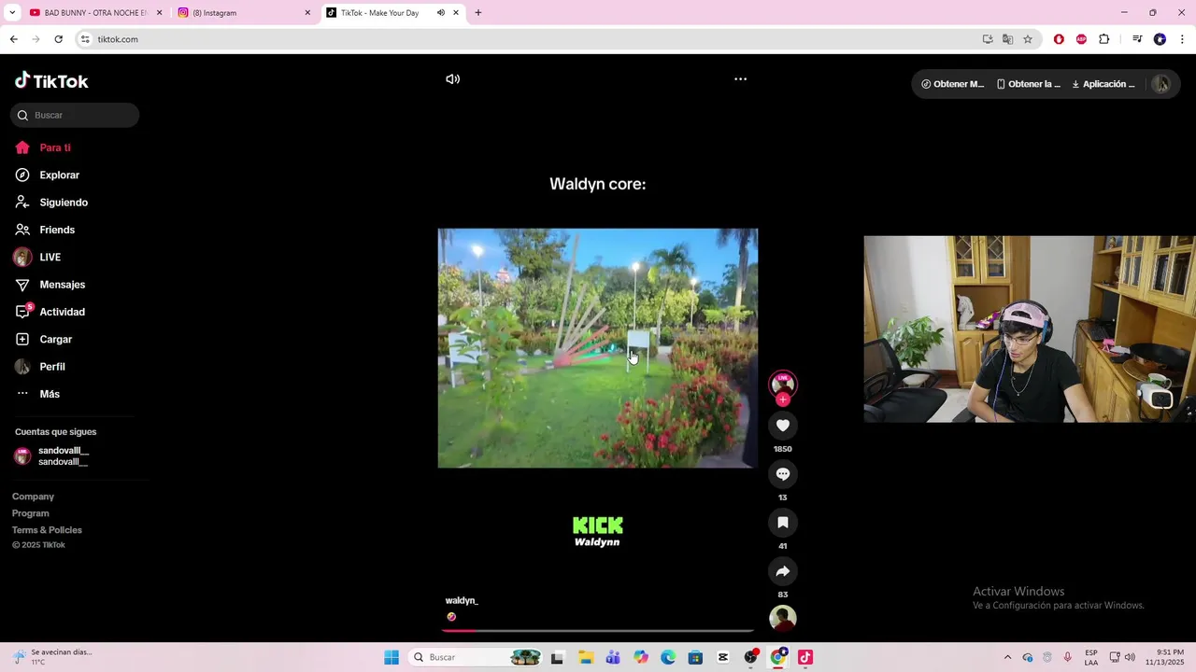Open Chrome media controls icon
Image resolution: width=1196 pixels, height=672 pixels.
[1137, 39]
